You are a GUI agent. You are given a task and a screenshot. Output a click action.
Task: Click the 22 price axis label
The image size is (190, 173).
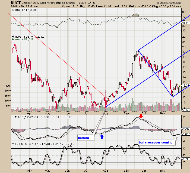coord(184,37)
